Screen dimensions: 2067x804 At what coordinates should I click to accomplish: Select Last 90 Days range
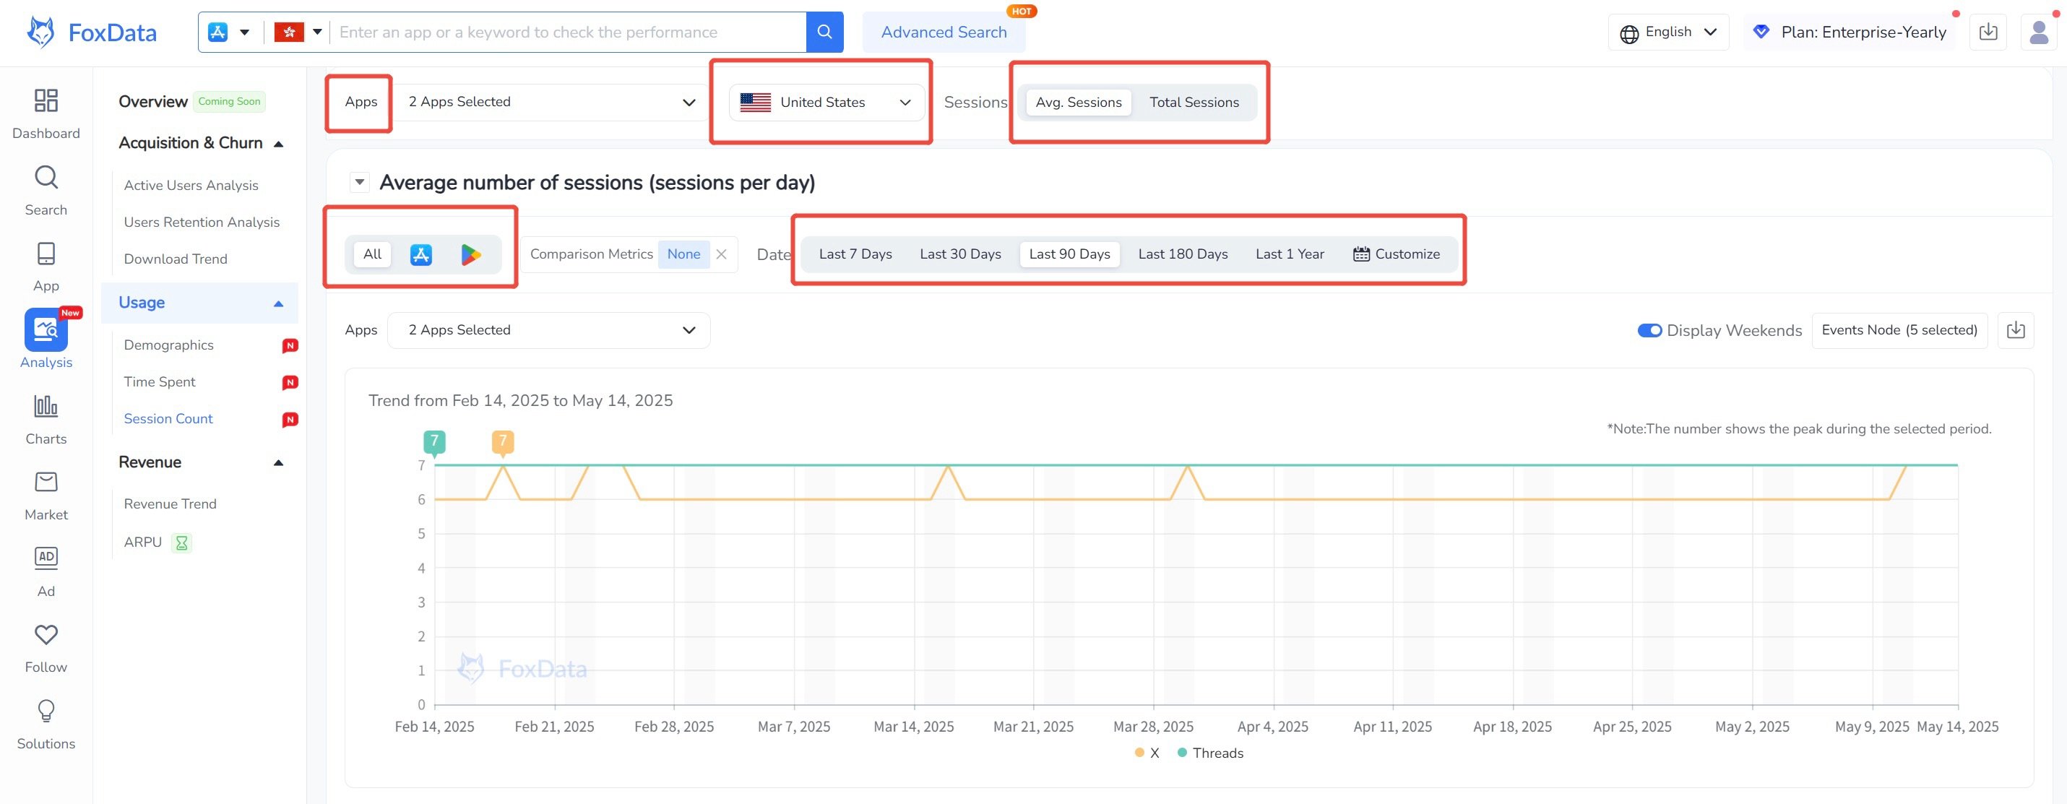(1069, 254)
